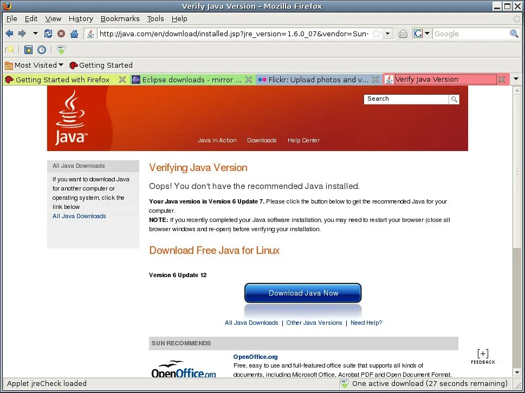525x393 pixels.
Task: Open the File menu
Action: click(12, 19)
